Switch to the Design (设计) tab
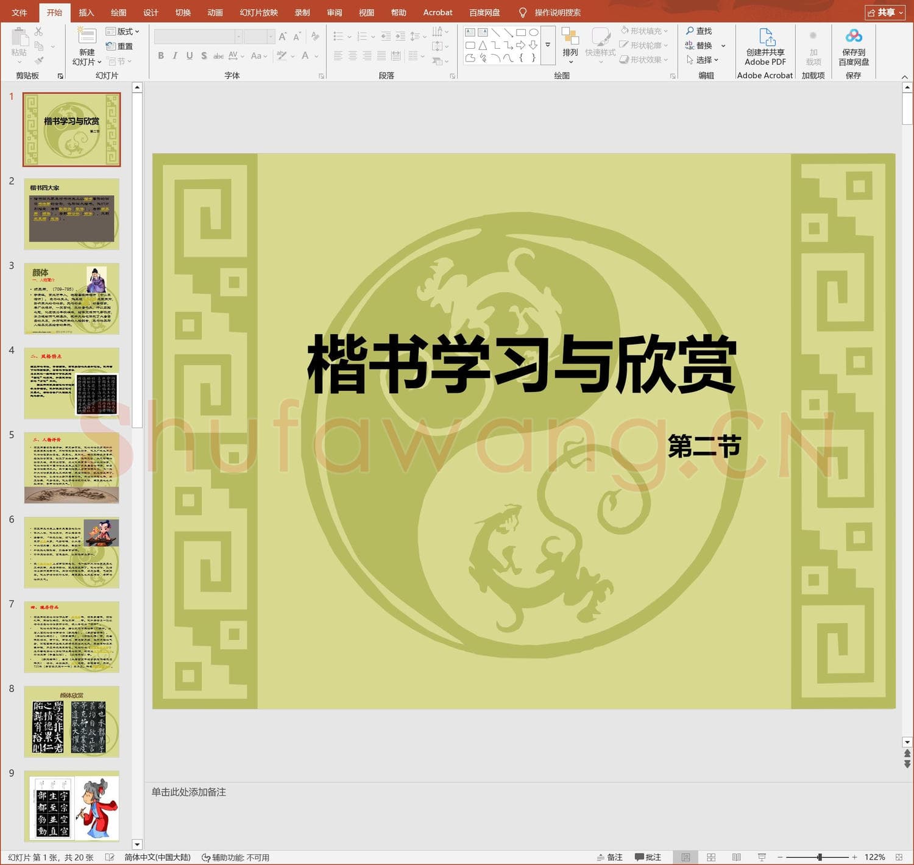Viewport: 914px width, 865px height. pos(151,12)
